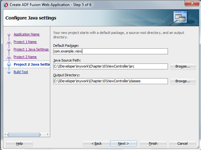This screenshot has width=201, height=150.
Task: Click the Project 1 Java Settings bullet icon
Action: point(9,49)
